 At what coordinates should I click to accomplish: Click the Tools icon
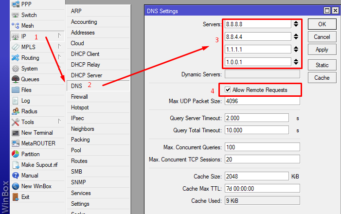[x=16, y=122]
